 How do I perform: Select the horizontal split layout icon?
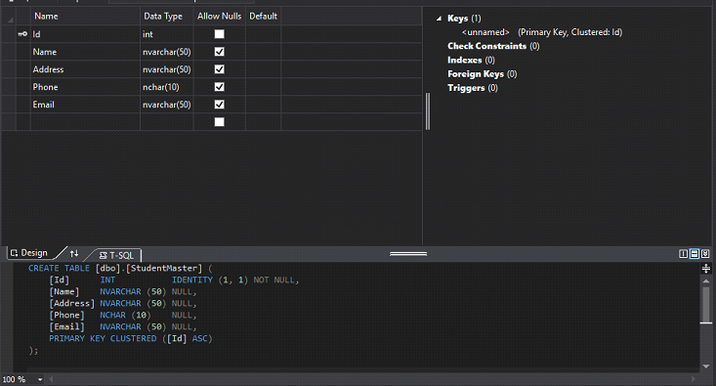695,254
